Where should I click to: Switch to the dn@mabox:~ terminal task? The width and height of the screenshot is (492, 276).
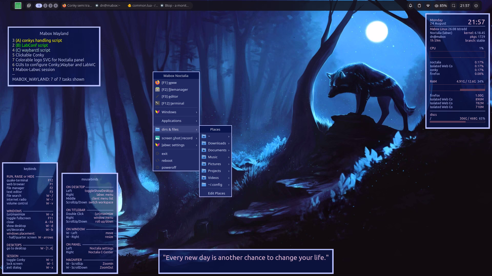click(x=108, y=6)
